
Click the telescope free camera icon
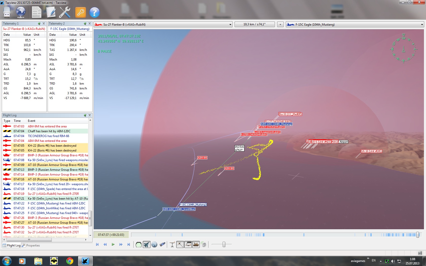(162, 244)
